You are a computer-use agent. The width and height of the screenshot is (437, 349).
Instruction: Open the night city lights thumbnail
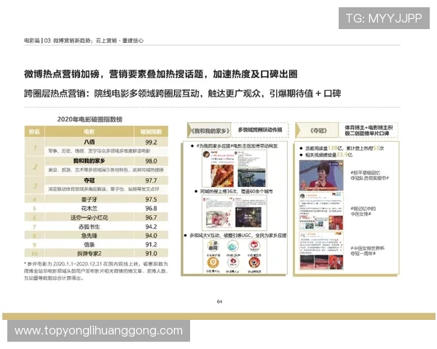coord(248,217)
